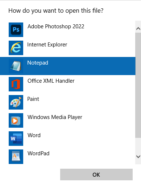Viewport: 141px width, 189px height.
Task: Select the "Adobe Photoshop 2022" label
Action: (56, 26)
